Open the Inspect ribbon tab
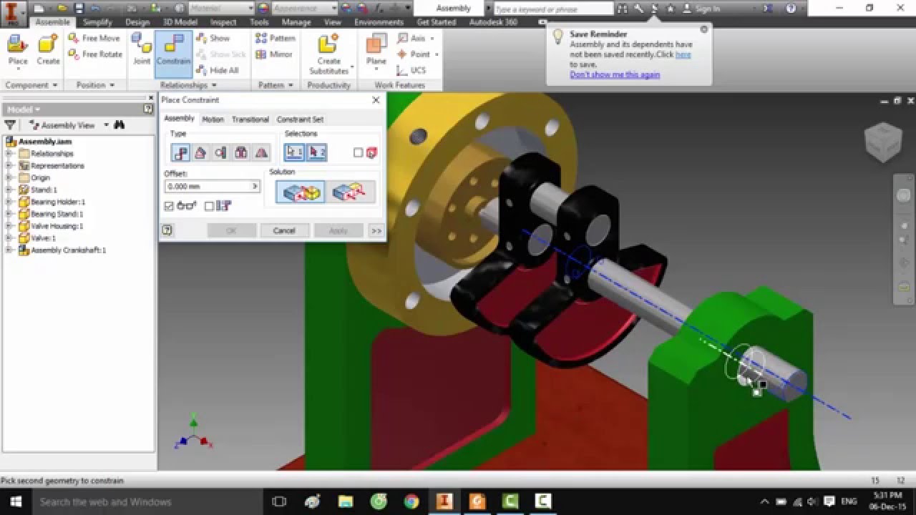Viewport: 916px width, 515px height. [223, 22]
